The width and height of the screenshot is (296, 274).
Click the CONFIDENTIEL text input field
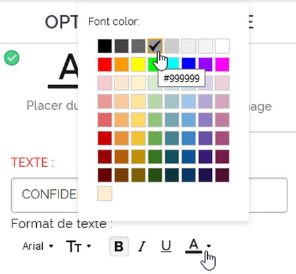(149, 195)
